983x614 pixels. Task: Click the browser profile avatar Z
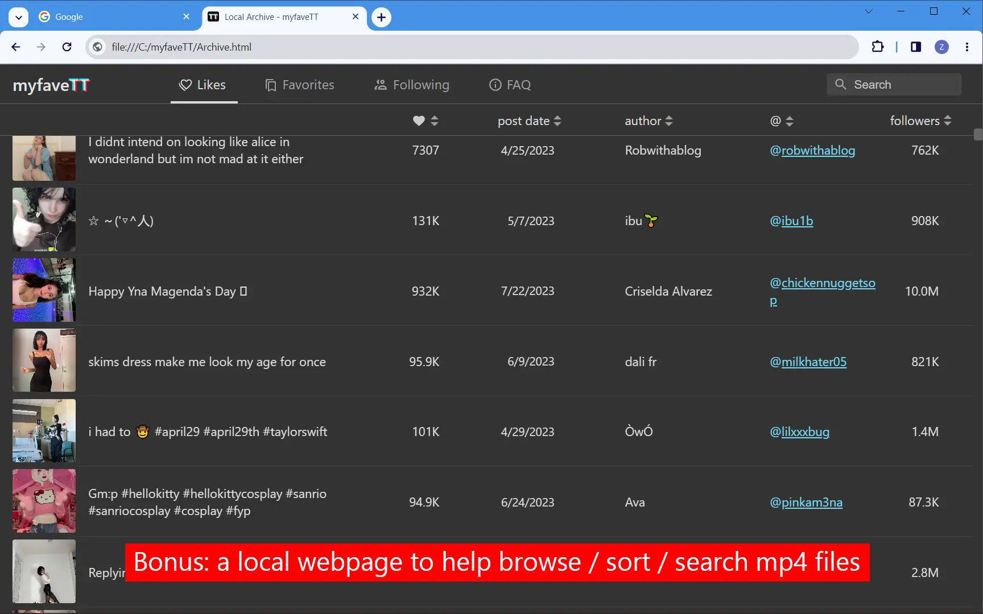(x=941, y=47)
